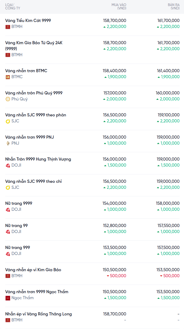
Task: Click the BÁN RA column header
Action: pyautogui.click(x=174, y=7)
